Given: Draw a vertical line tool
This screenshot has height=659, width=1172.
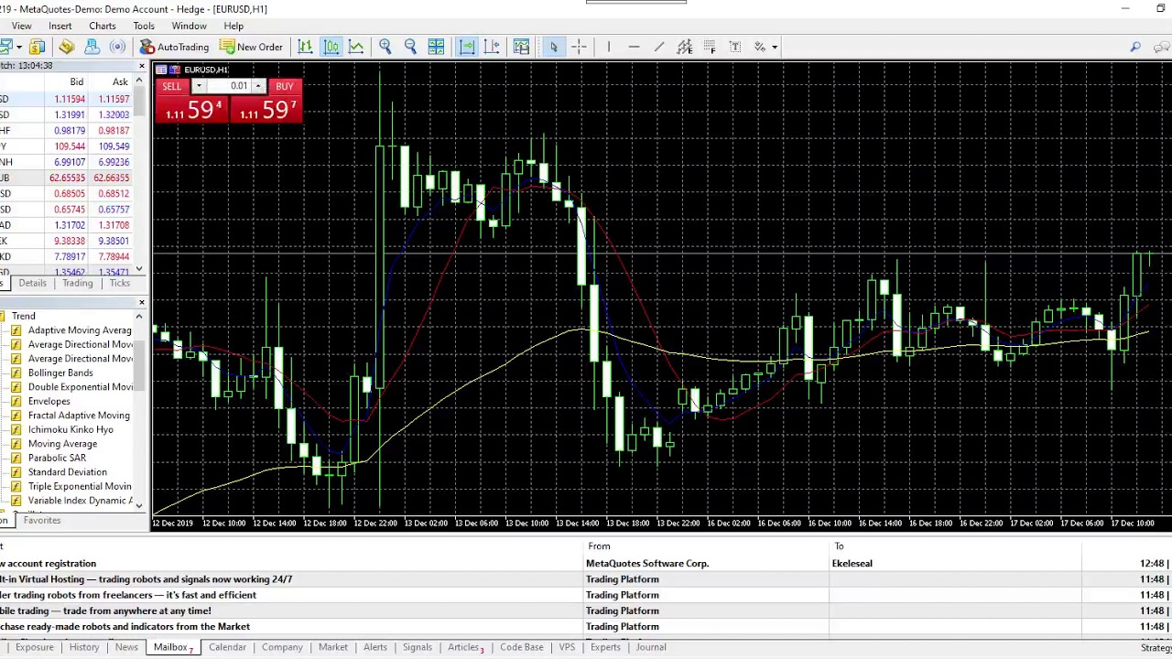Looking at the screenshot, I should pyautogui.click(x=608, y=47).
